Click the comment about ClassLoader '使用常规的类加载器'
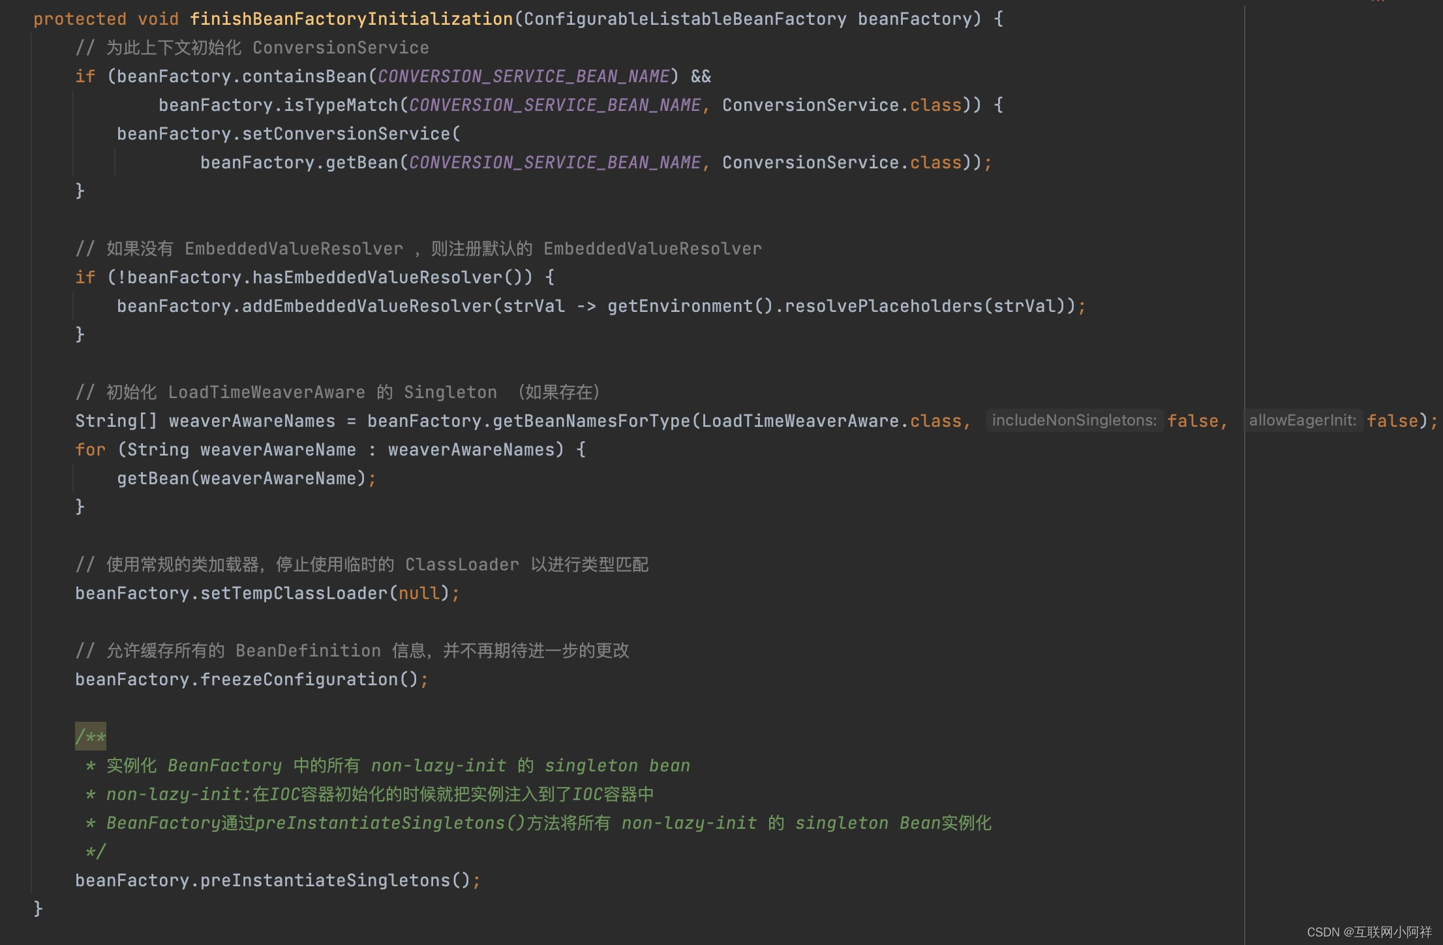Screen dimensions: 1443x945 coord(361,565)
